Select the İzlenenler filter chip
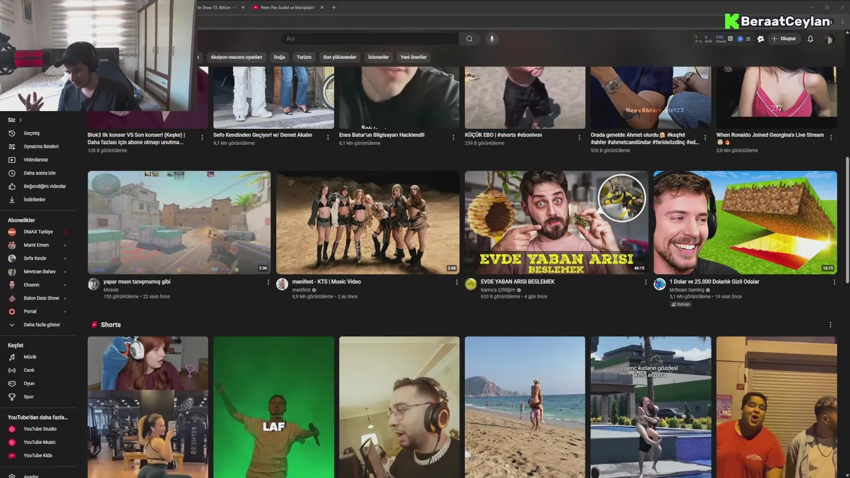 (379, 57)
